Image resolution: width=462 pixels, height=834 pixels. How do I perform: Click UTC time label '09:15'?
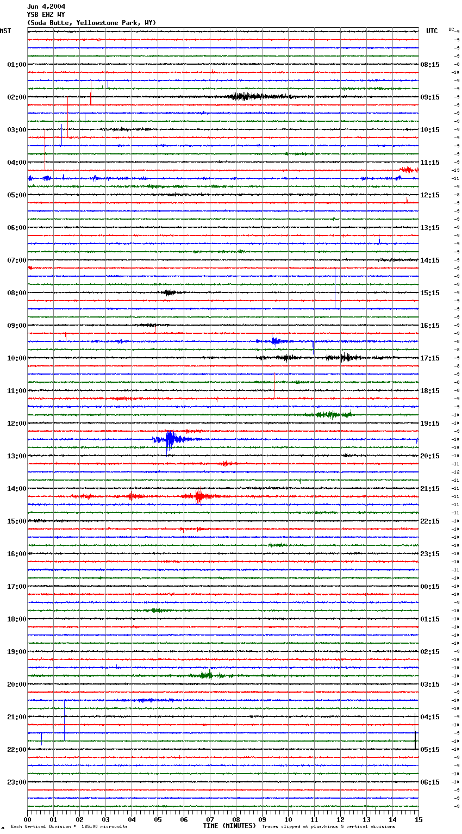point(430,97)
